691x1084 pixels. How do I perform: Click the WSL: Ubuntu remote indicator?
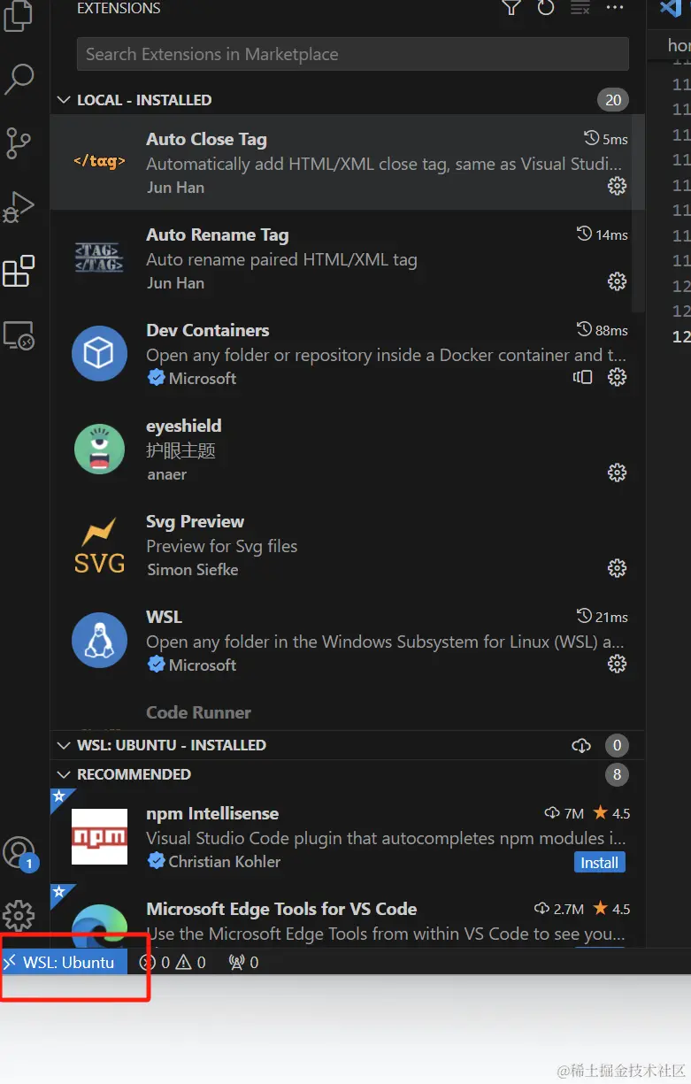tap(64, 962)
